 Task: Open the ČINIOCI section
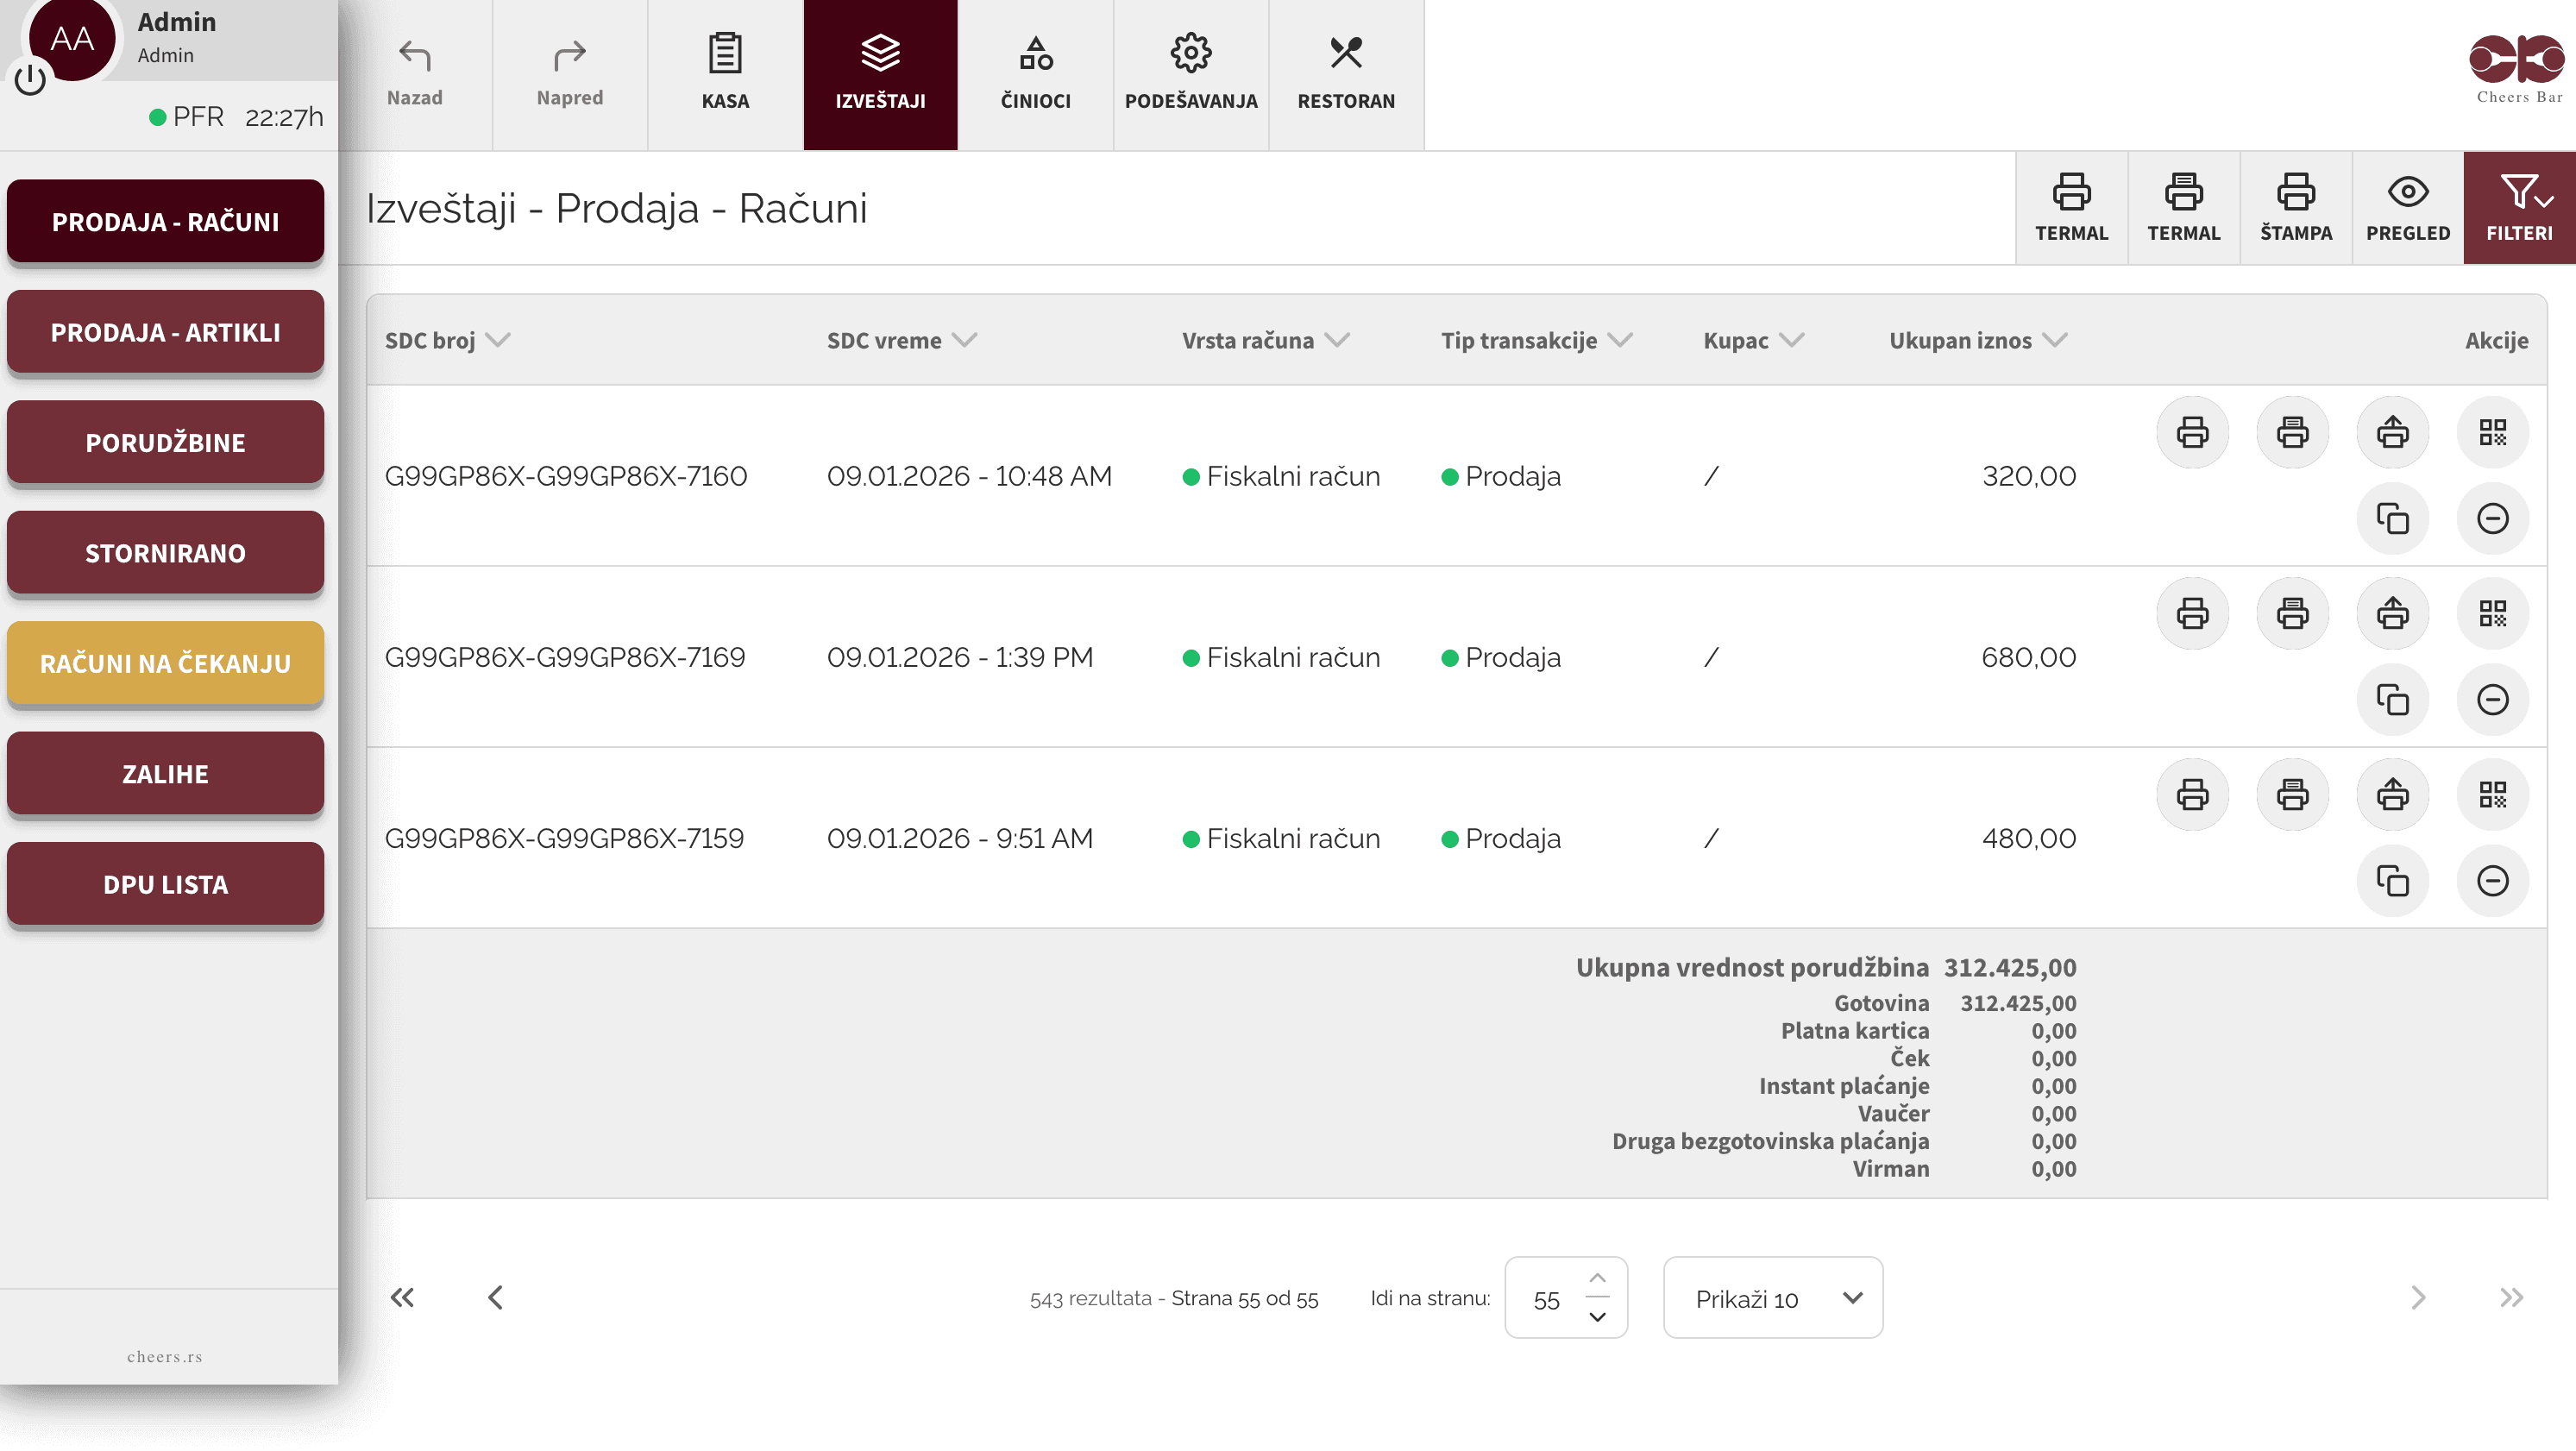point(1035,74)
